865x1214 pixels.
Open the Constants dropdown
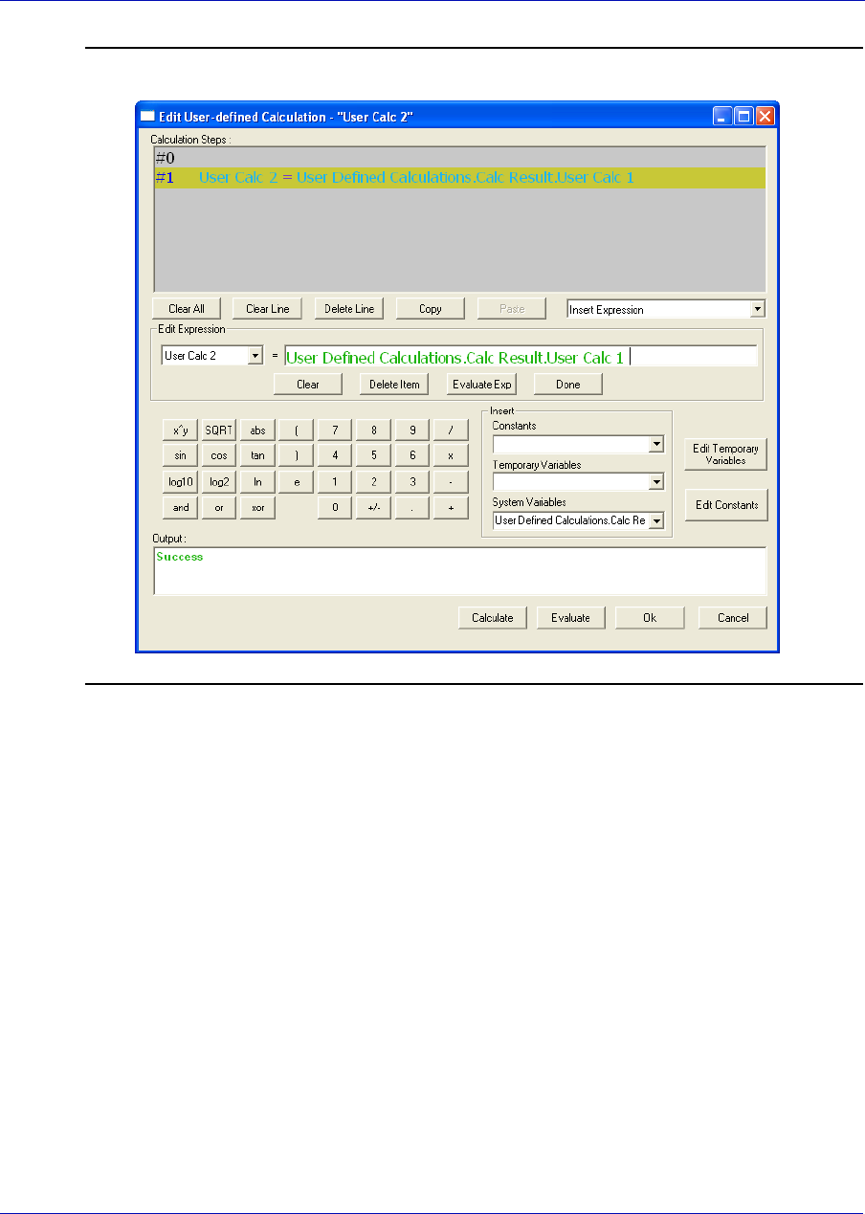(656, 444)
